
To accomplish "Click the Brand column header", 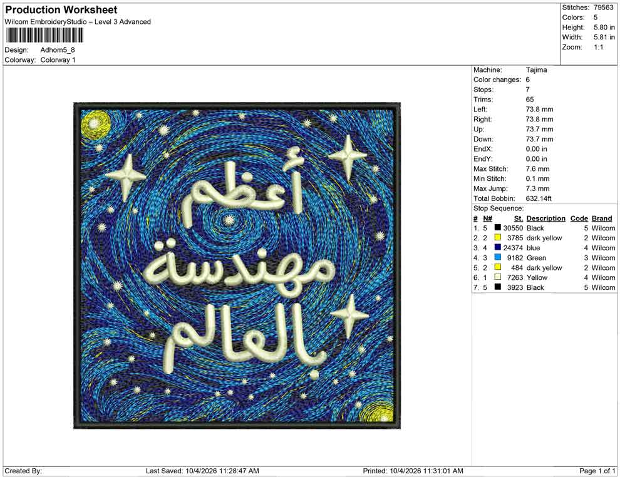I will [x=602, y=218].
